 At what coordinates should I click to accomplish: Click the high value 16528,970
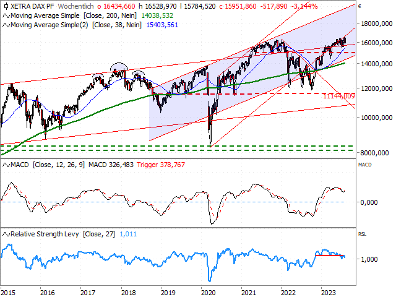[x=161, y=6]
